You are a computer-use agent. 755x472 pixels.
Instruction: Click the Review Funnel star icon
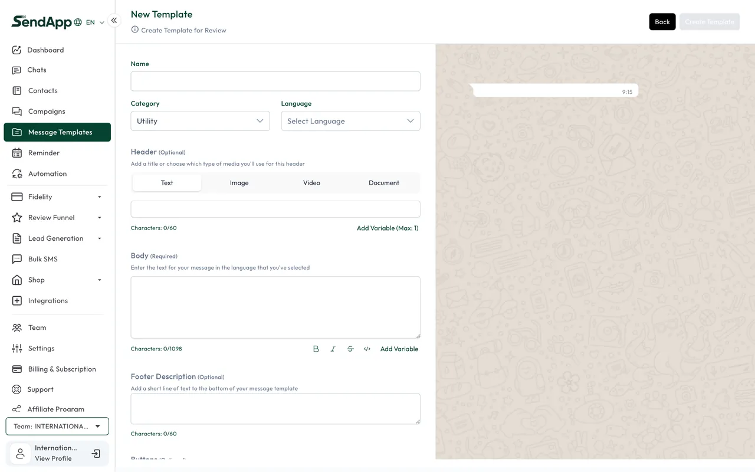pyautogui.click(x=17, y=218)
